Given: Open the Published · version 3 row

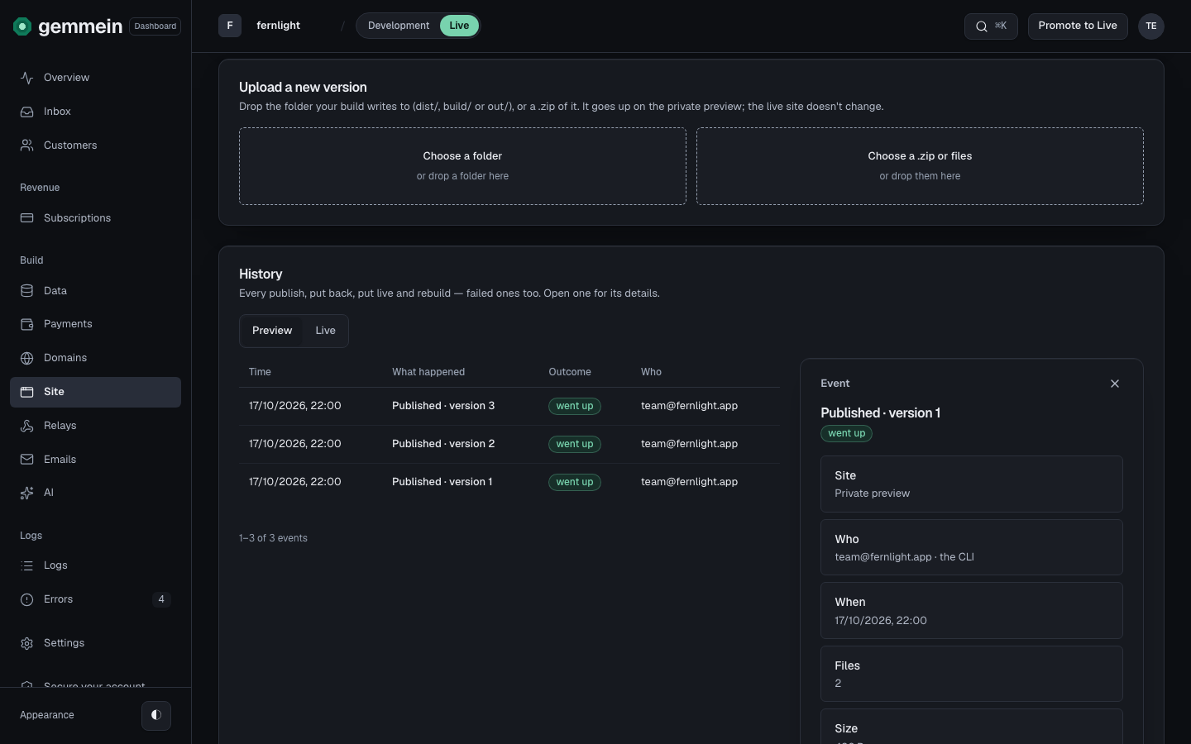Looking at the screenshot, I should [509, 406].
